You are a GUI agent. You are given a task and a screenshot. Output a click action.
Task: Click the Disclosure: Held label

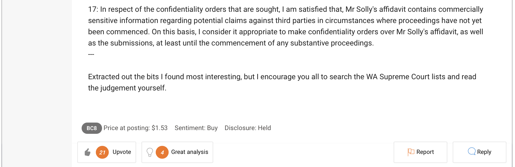coord(248,128)
